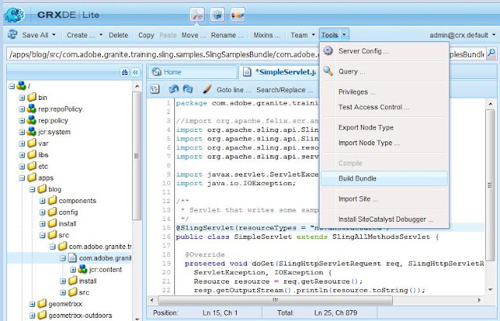Open the Tools dropdown arrow
The height and width of the screenshot is (321, 500).
344,34
